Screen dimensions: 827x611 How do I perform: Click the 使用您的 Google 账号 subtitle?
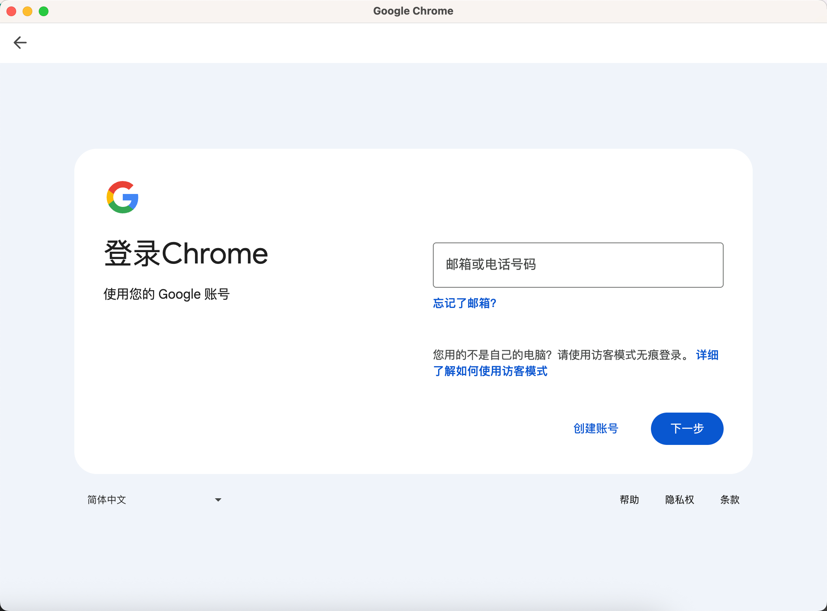pos(166,294)
